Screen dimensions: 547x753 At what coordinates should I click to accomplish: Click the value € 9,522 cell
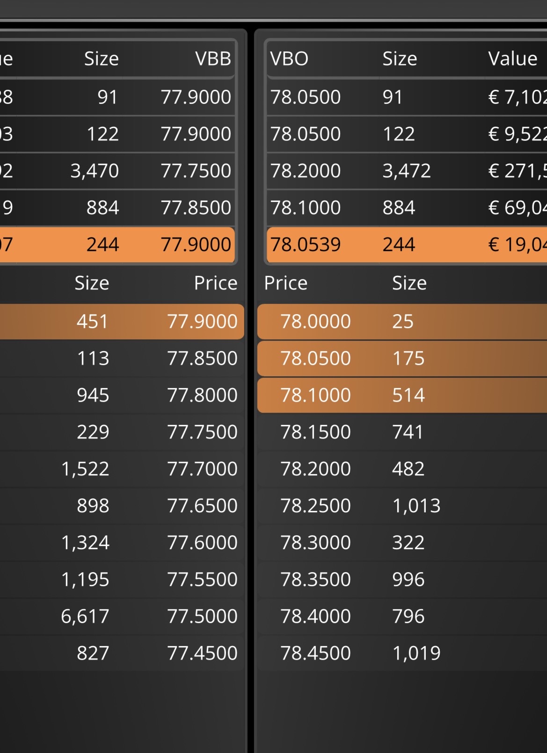point(518,134)
